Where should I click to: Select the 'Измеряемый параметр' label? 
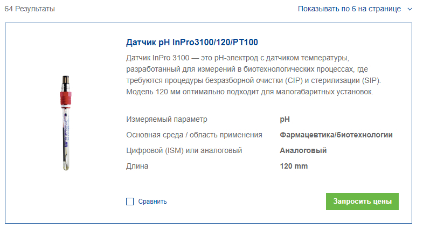click(166, 120)
